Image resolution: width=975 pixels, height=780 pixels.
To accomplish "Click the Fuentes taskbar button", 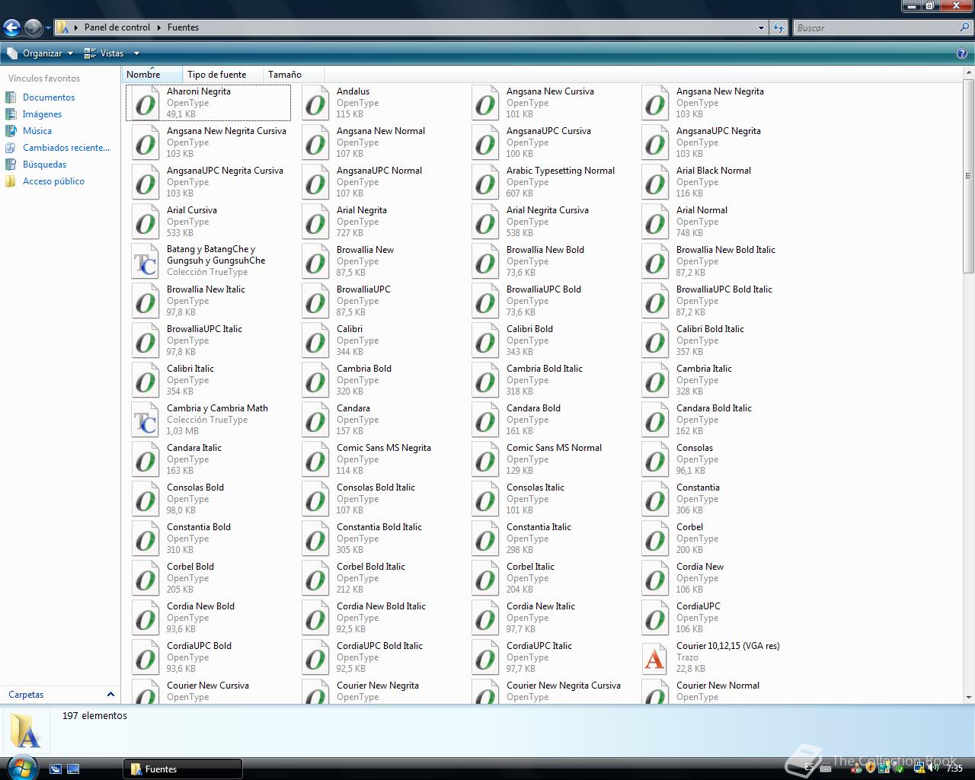I will pos(183,769).
